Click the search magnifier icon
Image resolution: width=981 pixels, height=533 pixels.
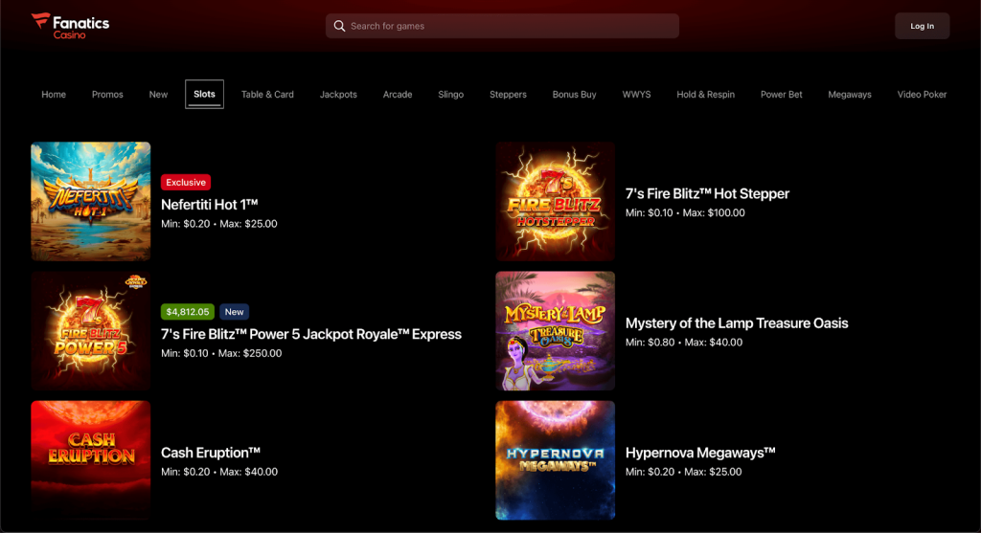(339, 26)
